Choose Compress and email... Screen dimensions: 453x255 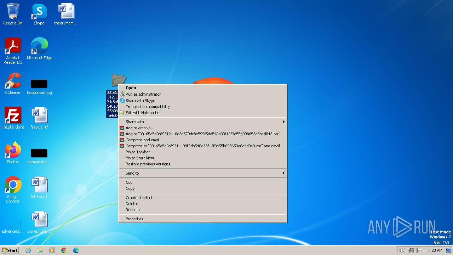click(202, 140)
